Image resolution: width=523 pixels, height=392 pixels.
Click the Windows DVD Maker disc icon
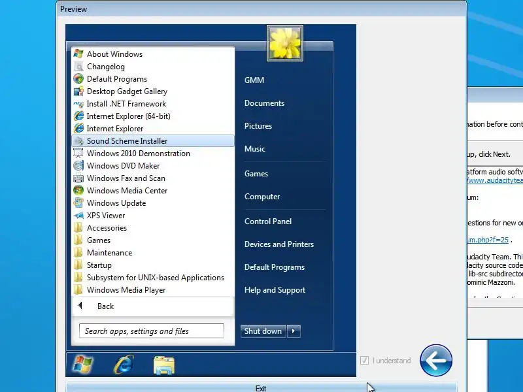78,166
